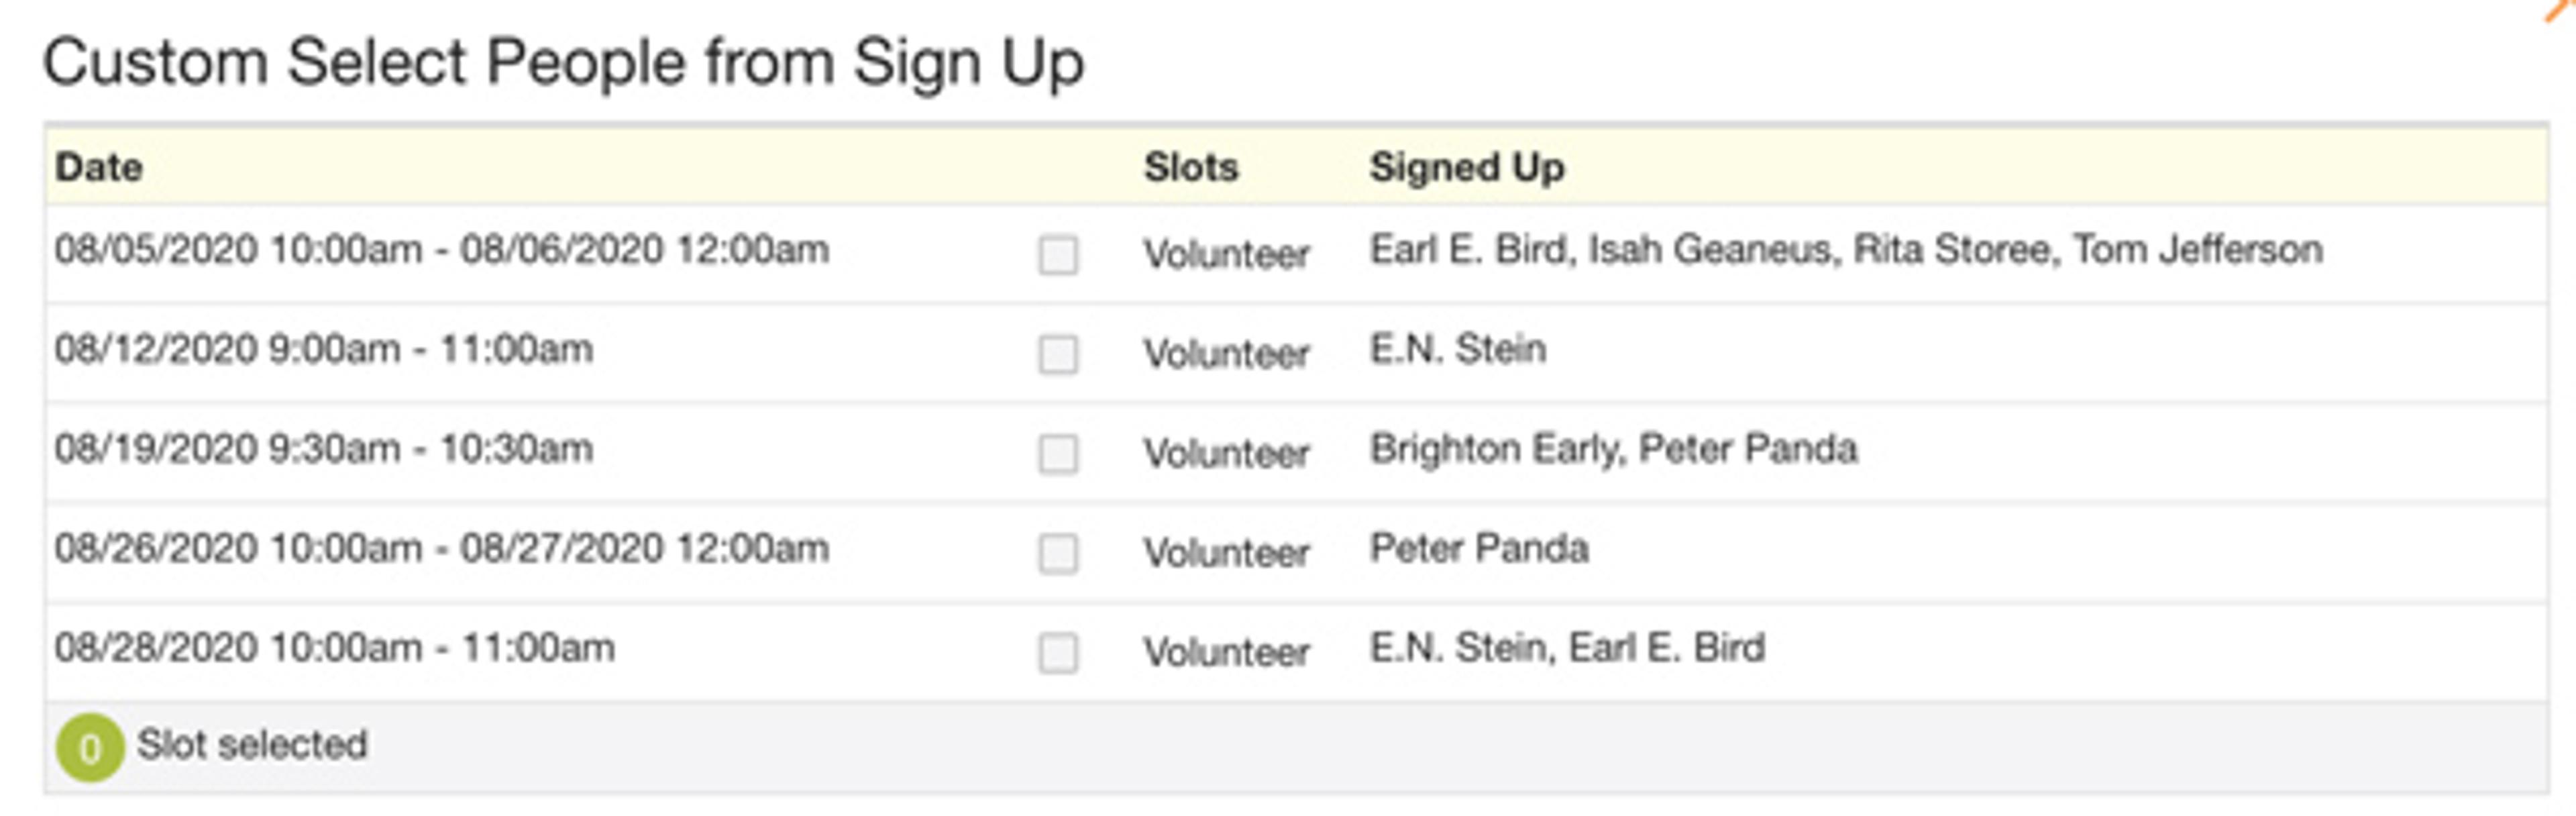Click the signed up names starting Earl E. Bird

[1845, 249]
